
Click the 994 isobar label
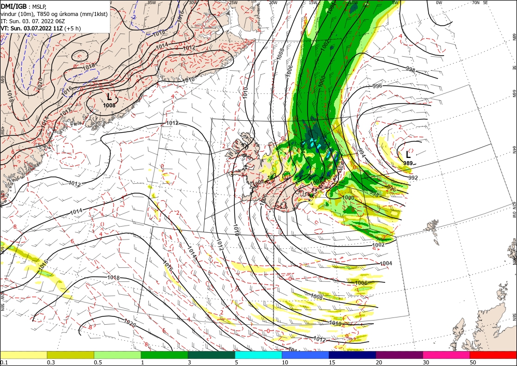pyautogui.click(x=362, y=154)
